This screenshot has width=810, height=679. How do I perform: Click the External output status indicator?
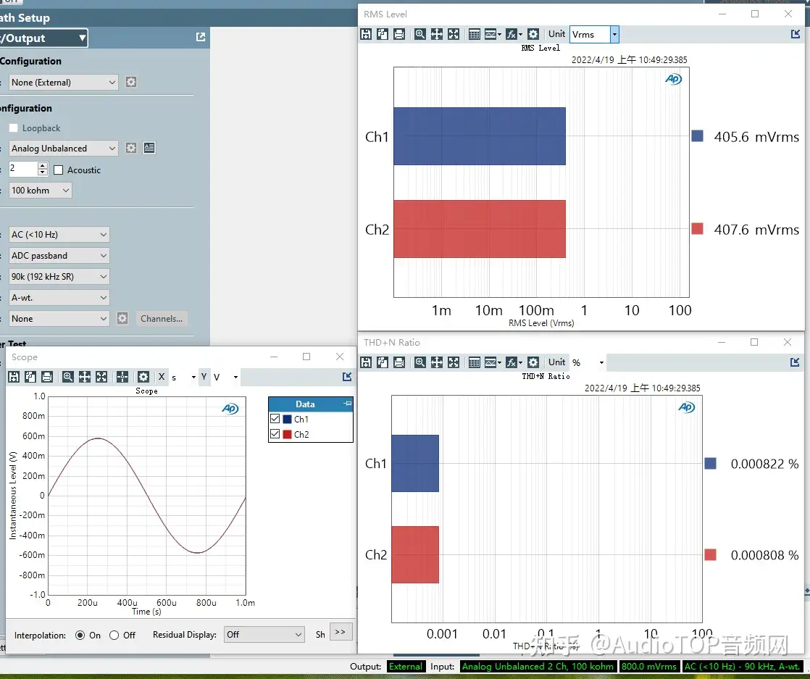point(406,667)
